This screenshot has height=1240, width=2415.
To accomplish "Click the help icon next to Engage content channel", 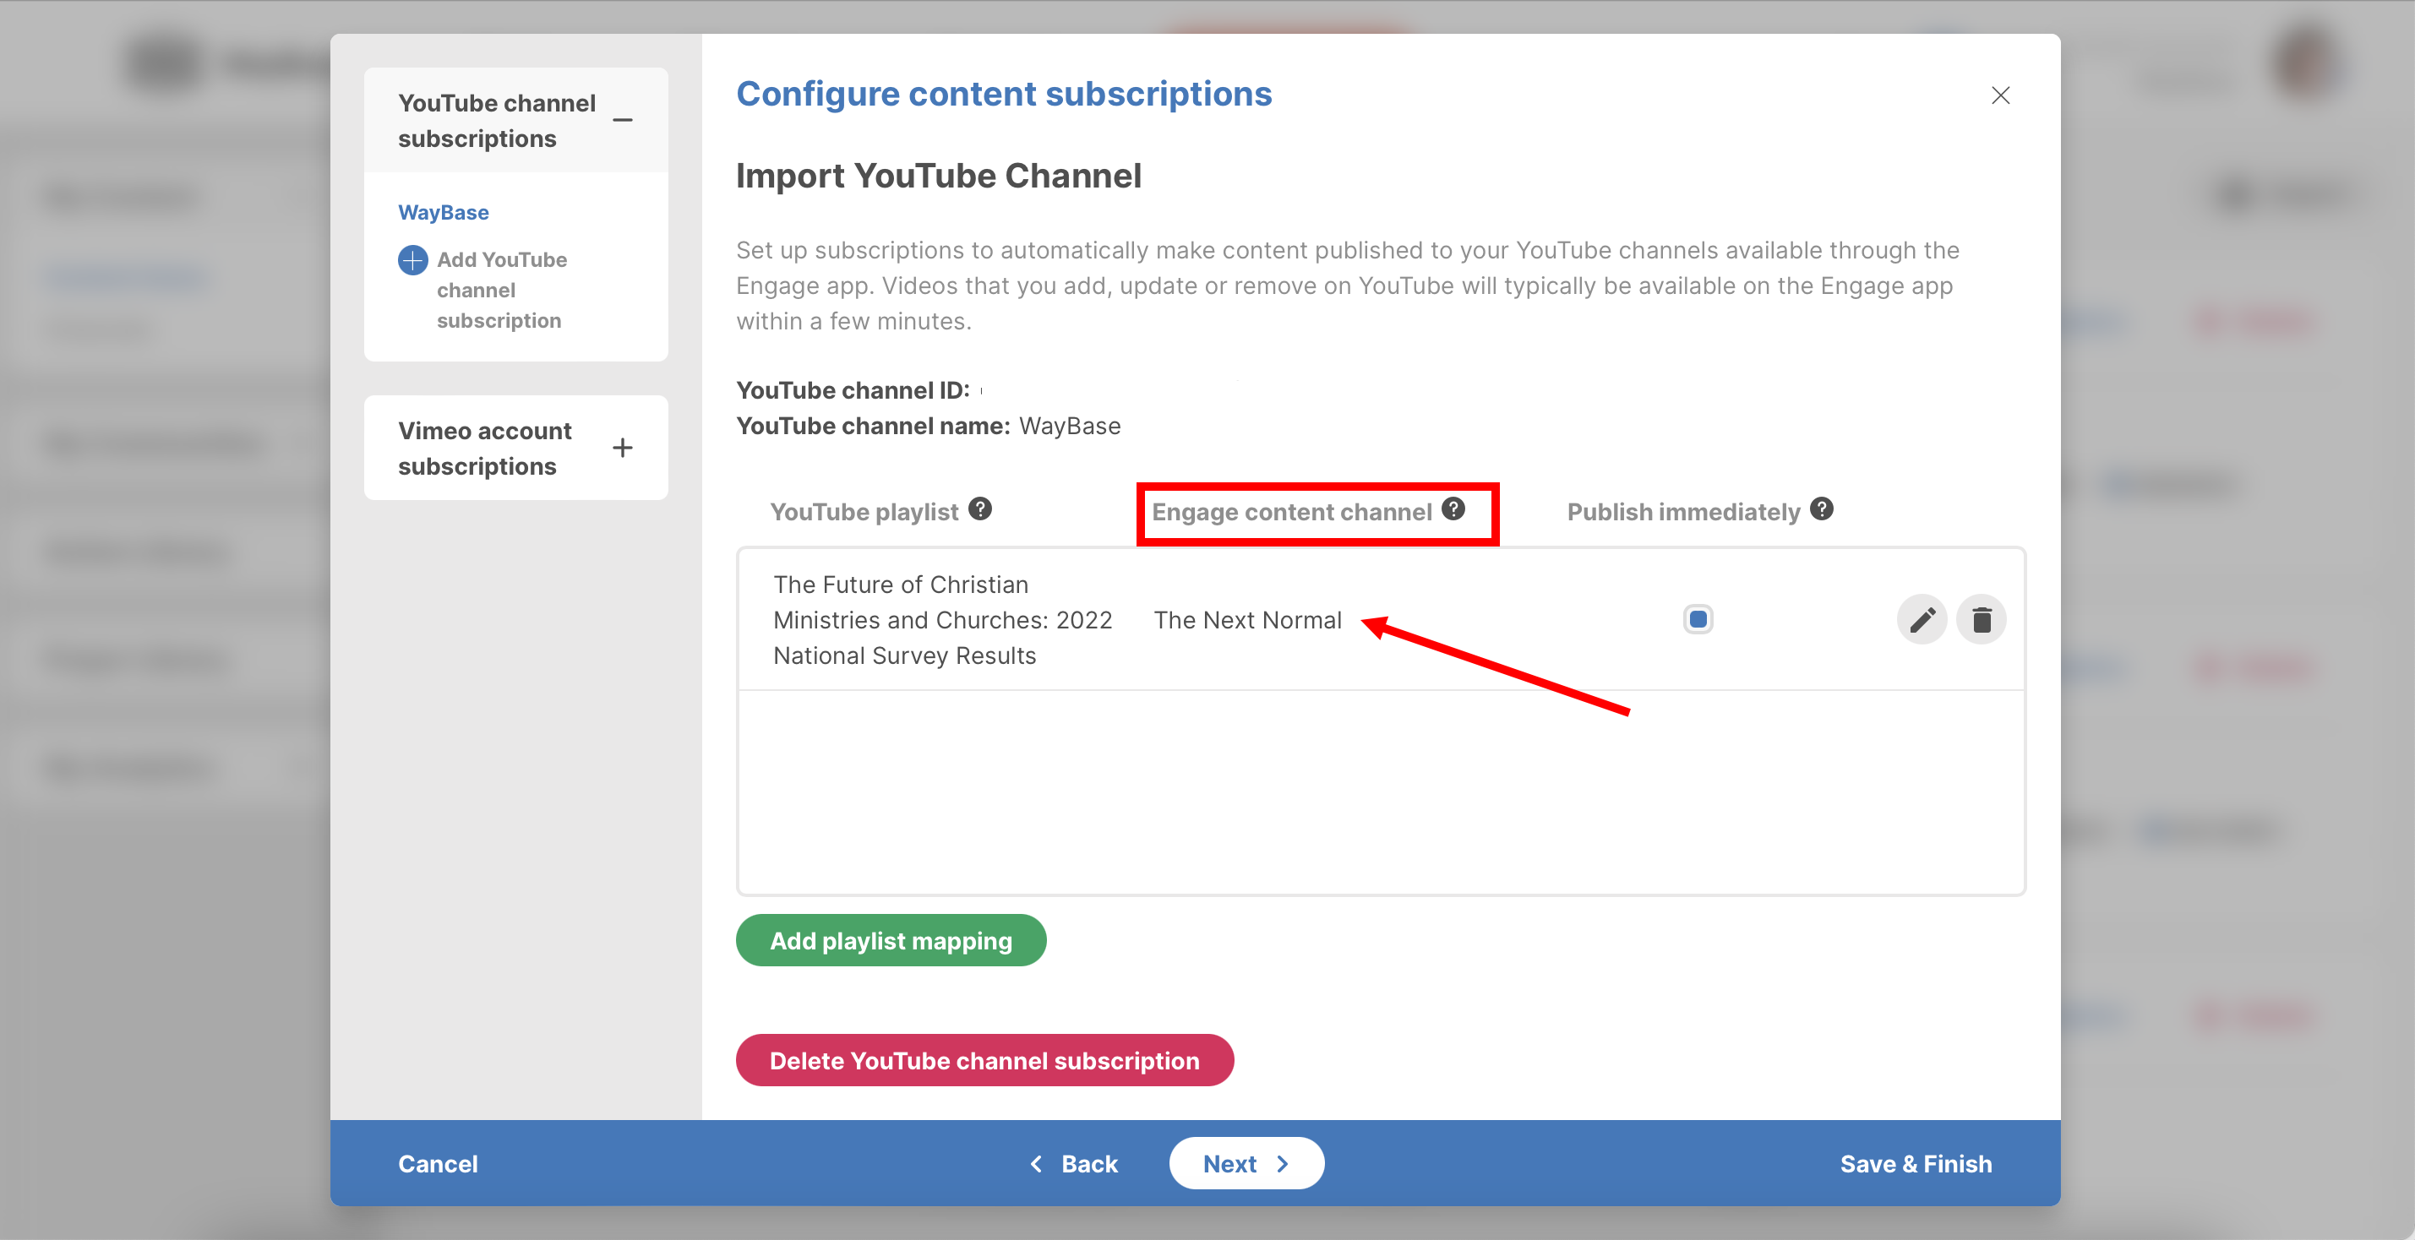I will 1453,509.
